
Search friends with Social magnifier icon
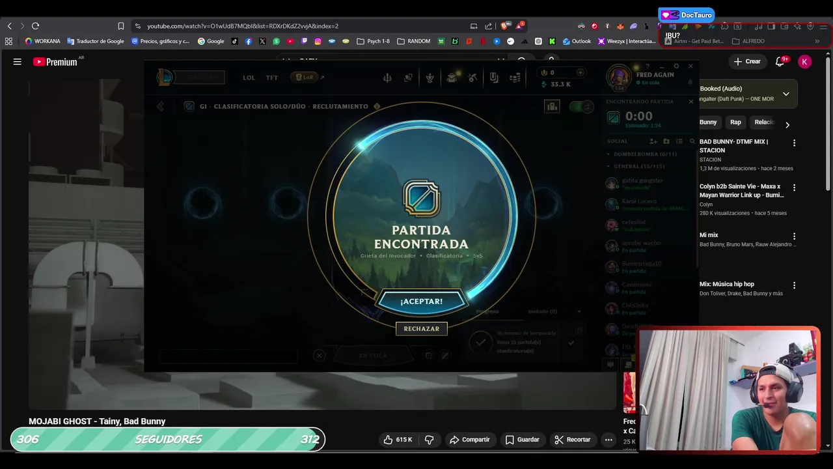pyautogui.click(x=692, y=141)
